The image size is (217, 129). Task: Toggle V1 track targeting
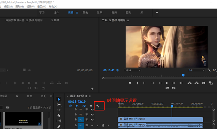(x=81, y=120)
